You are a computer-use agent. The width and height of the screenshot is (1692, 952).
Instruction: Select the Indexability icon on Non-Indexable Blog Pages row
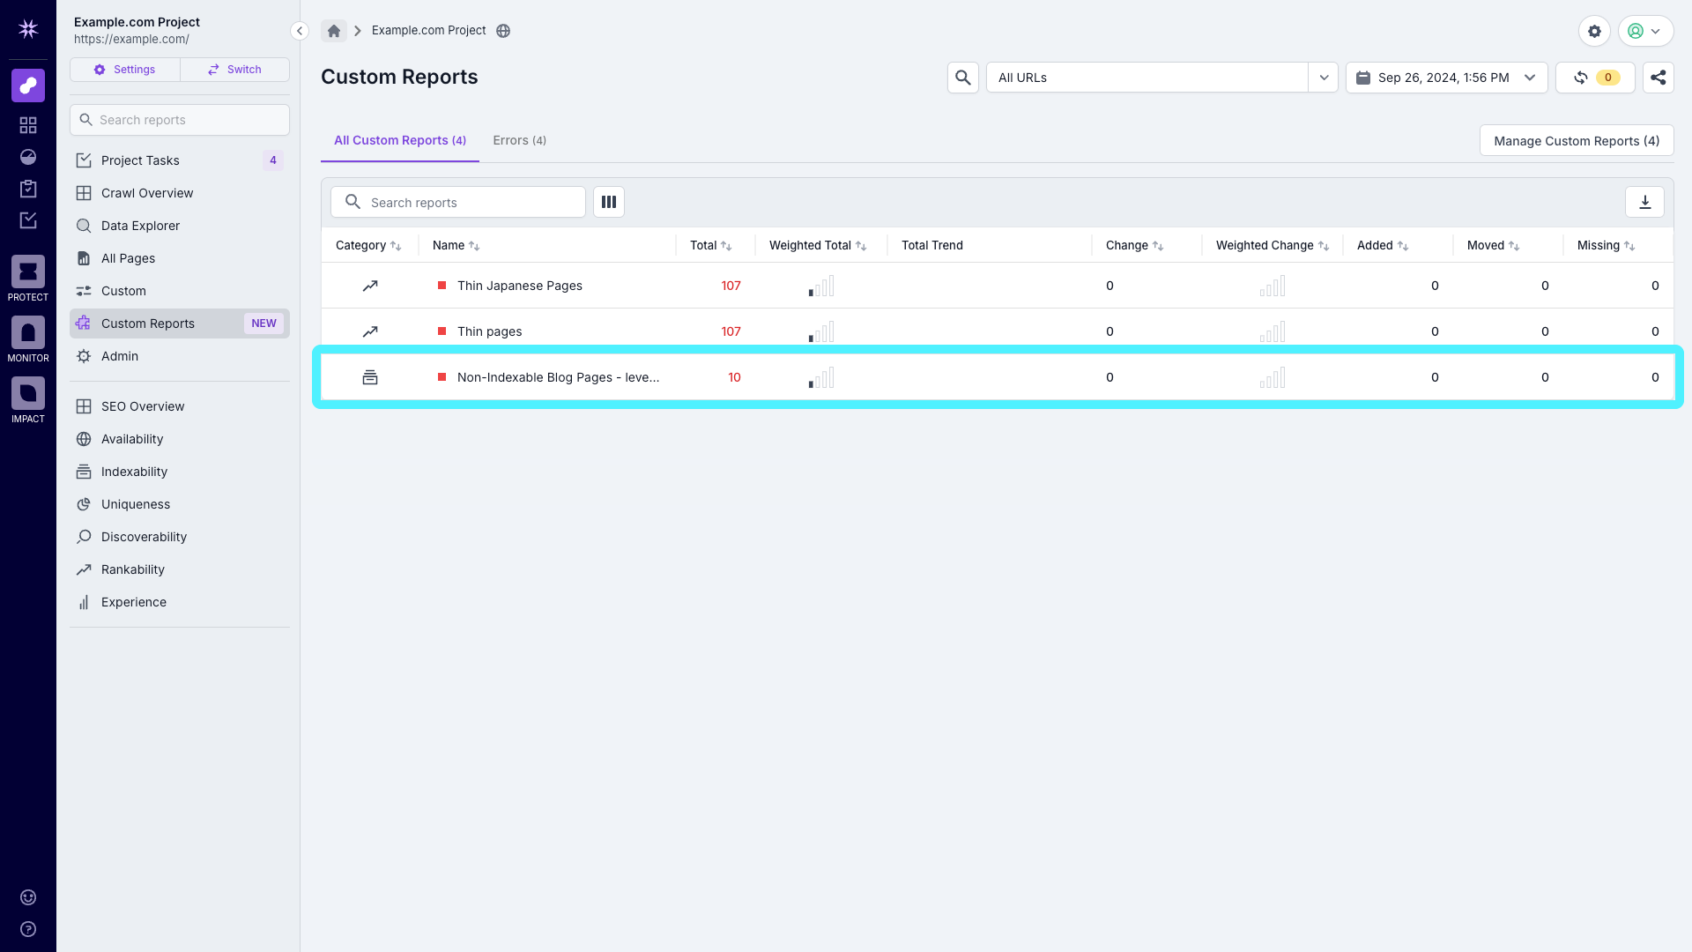click(x=370, y=376)
